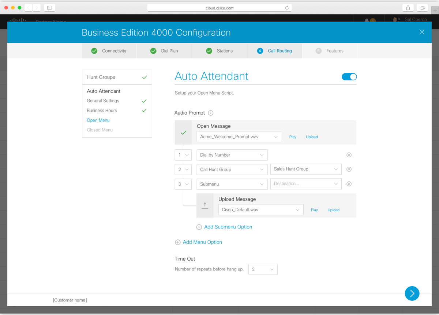Open the Cisco_Default.wav dropdown
Viewport: 439px width, 315px height.
point(261,210)
